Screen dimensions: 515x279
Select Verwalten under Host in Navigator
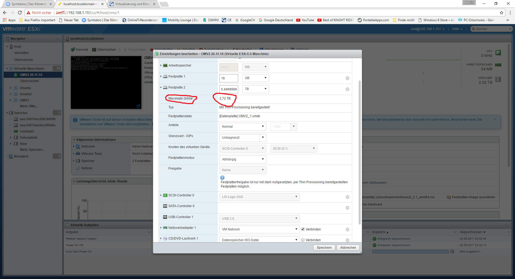pos(21,53)
